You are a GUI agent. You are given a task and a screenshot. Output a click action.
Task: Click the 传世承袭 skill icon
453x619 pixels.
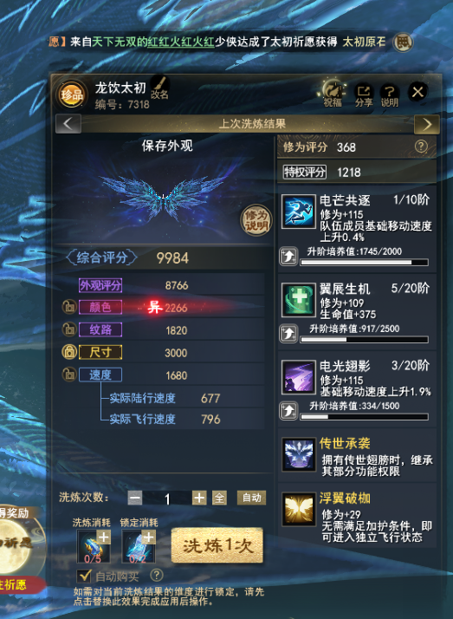[x=299, y=455]
